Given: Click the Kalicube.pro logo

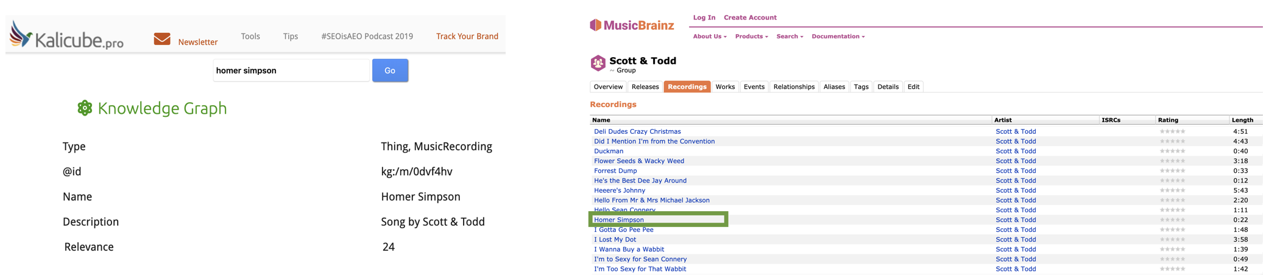Looking at the screenshot, I should (67, 37).
